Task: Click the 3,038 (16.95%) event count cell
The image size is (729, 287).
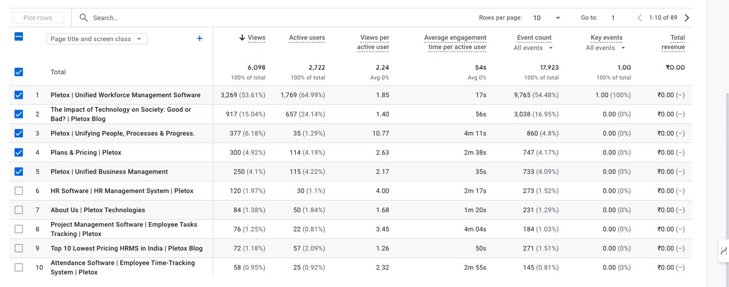Action: (x=536, y=114)
